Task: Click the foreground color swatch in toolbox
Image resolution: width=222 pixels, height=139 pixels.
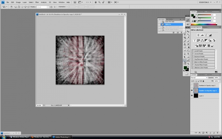Action: (x=185, y=68)
